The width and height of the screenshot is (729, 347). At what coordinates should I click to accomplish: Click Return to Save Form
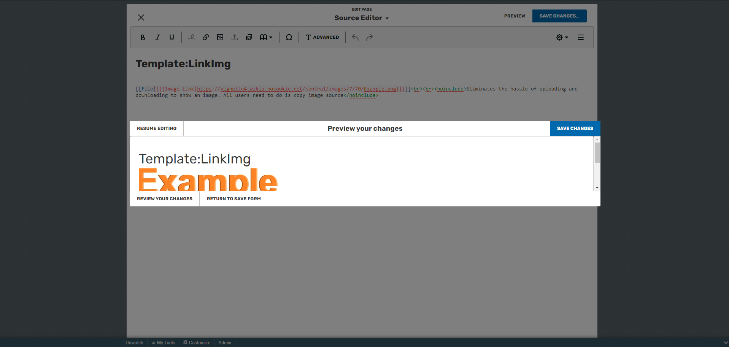pos(234,199)
